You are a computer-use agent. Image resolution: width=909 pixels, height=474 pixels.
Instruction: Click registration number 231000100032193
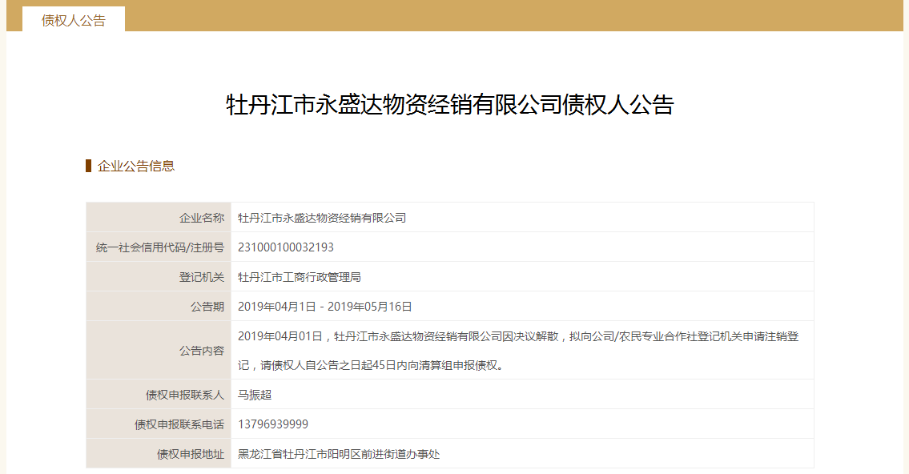pos(286,247)
